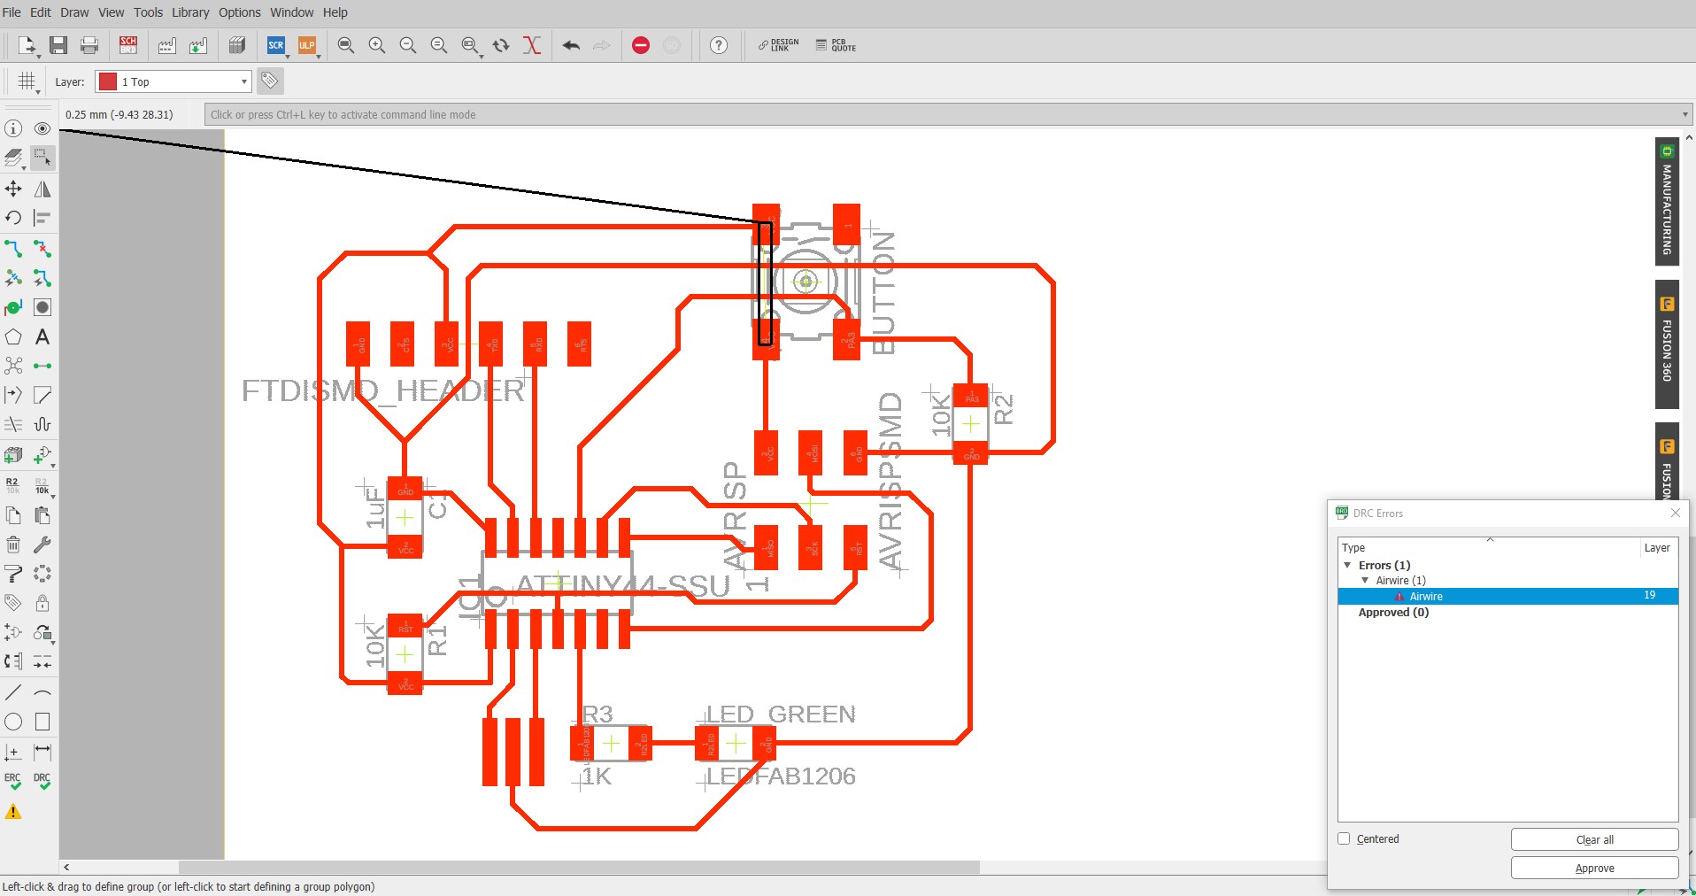Select the Move tool
Screen dimensions: 1696x896
coord(13,189)
